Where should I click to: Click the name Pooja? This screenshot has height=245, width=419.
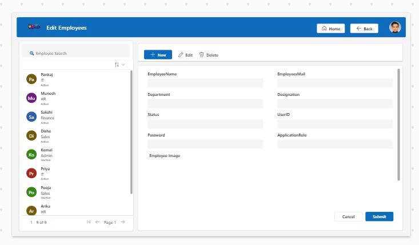coord(46,188)
